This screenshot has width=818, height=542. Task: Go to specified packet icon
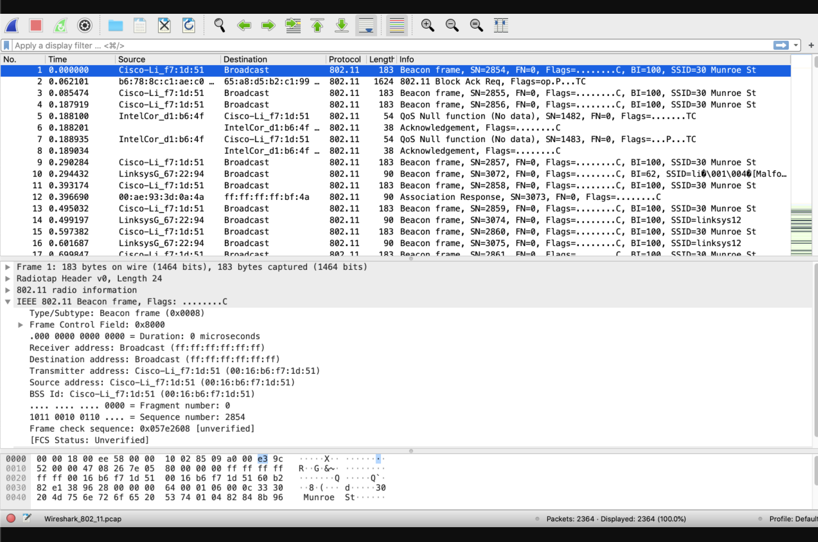(293, 25)
